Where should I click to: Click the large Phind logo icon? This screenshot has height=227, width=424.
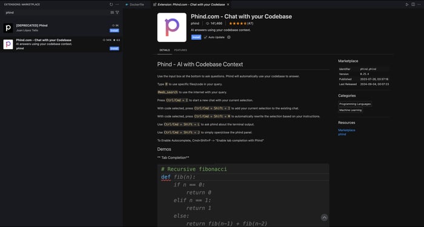point(171,27)
